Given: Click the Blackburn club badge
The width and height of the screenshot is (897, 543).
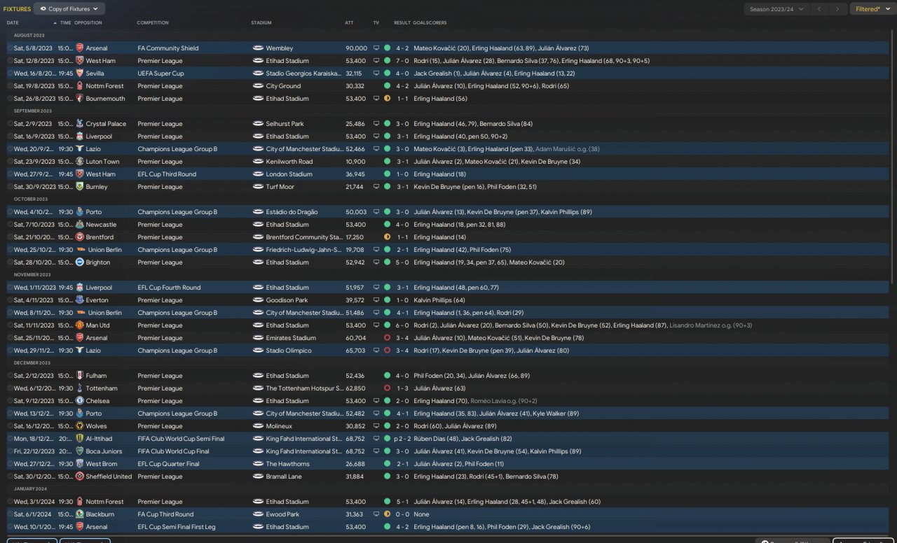Looking at the screenshot, I should click(x=80, y=514).
